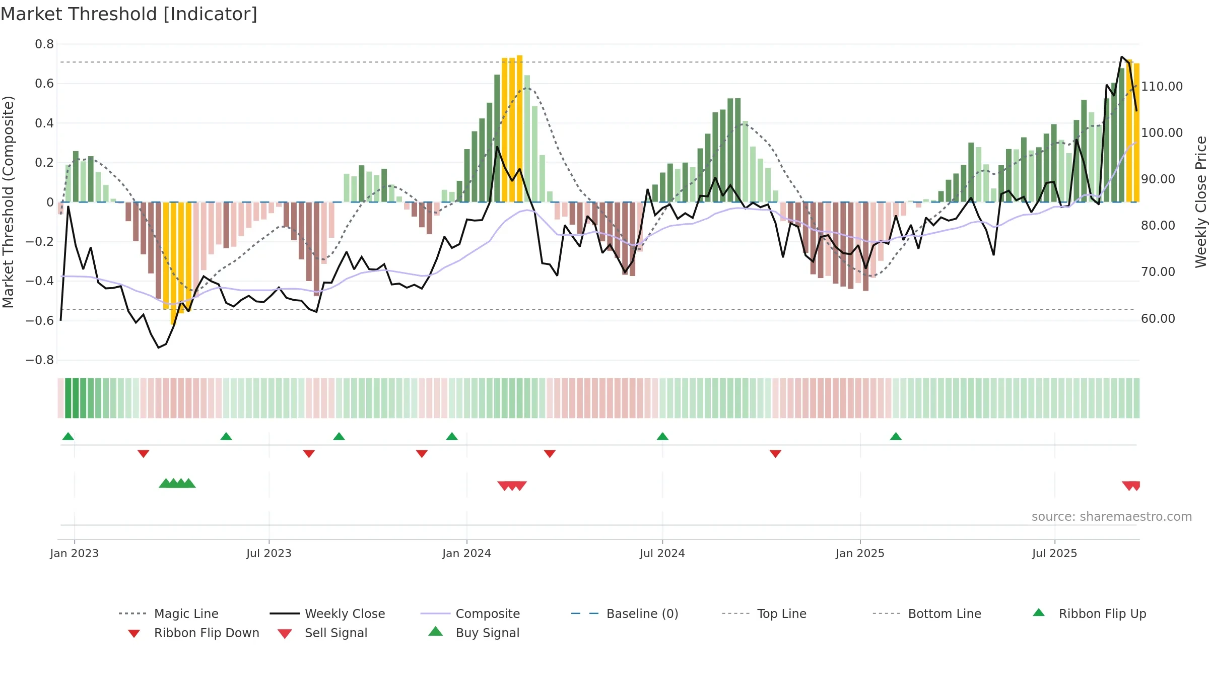
Task: Click the first ribbon flip up marker, Jan 2023
Action: 68,436
